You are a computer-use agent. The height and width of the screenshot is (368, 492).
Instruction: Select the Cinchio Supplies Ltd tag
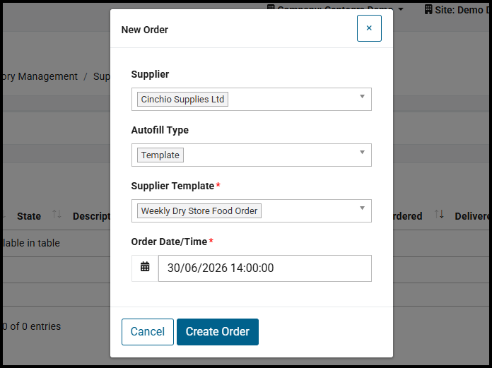point(182,100)
